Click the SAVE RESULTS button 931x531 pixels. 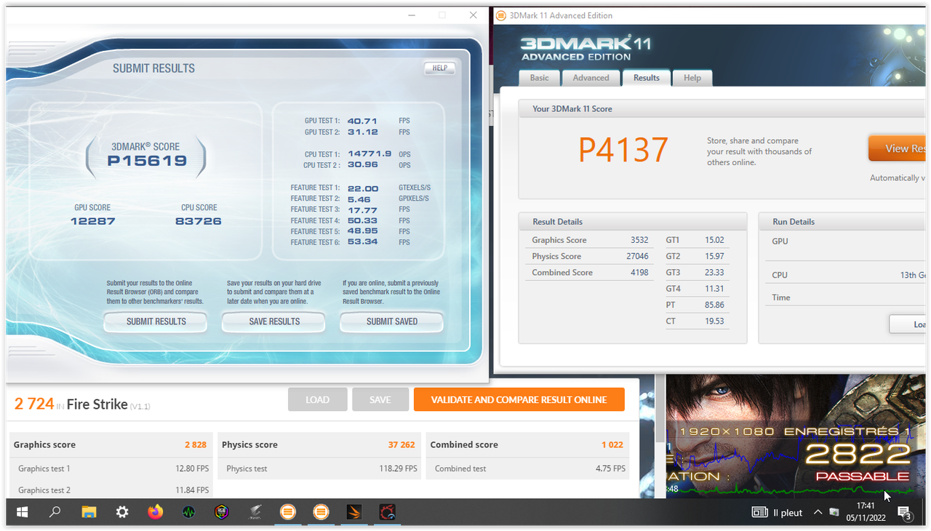click(273, 322)
